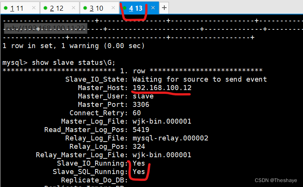Screen dimensions: 303x187
Task: Close the 1 11 session tab
Action: point(34,8)
